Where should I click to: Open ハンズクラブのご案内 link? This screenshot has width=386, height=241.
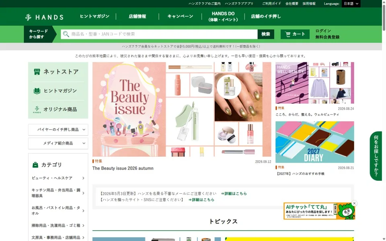[x=205, y=4]
